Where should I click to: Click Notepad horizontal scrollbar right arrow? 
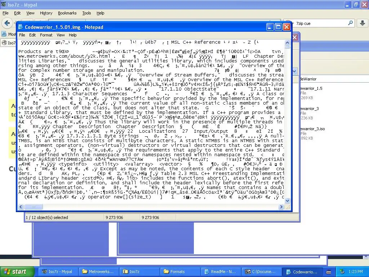pyautogui.click(x=281, y=207)
